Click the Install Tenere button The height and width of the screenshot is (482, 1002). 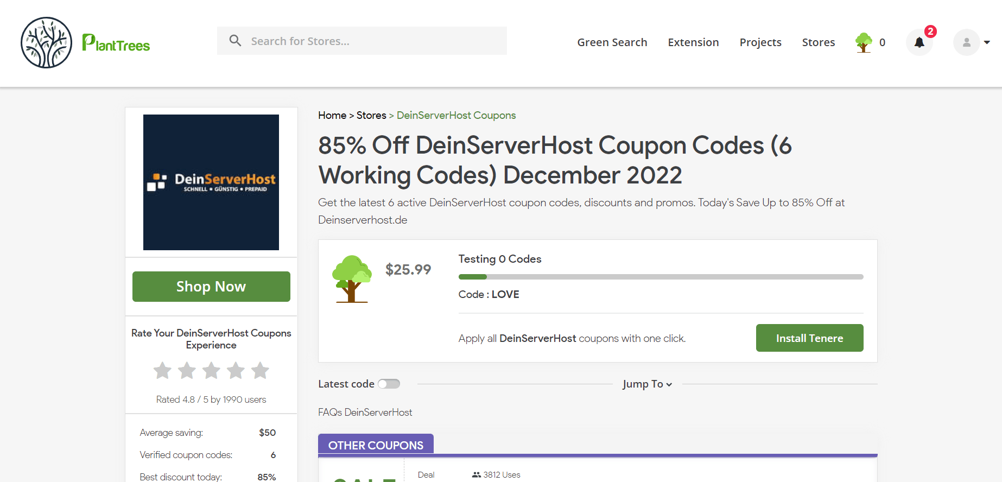[809, 338]
